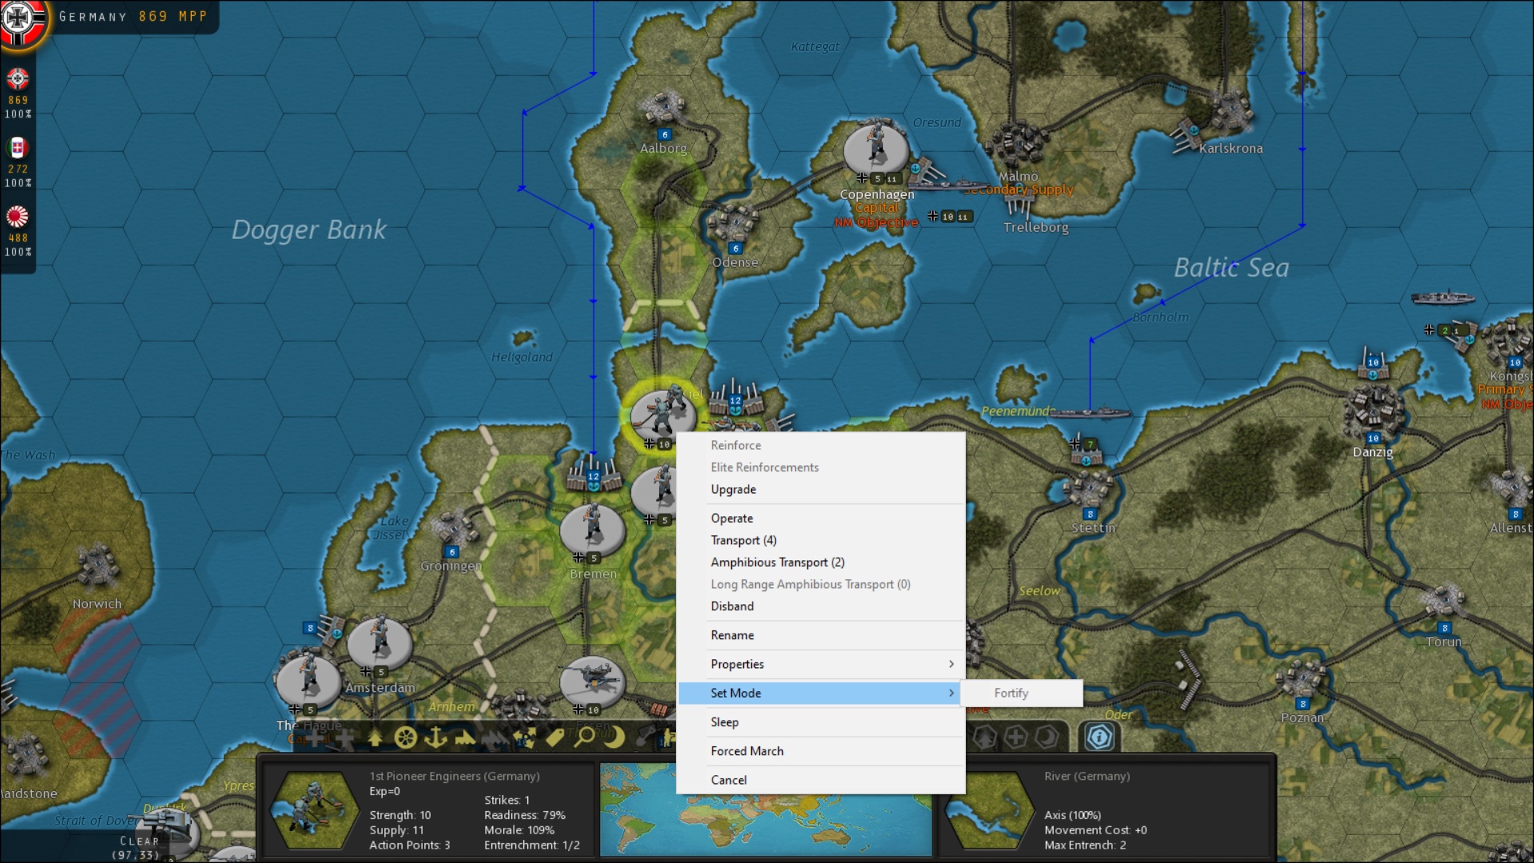
Task: Click the blue hexagon info icon
Action: 1099,737
